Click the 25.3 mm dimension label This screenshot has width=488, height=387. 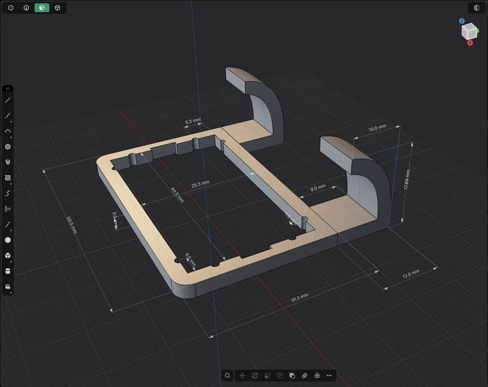coord(200,184)
